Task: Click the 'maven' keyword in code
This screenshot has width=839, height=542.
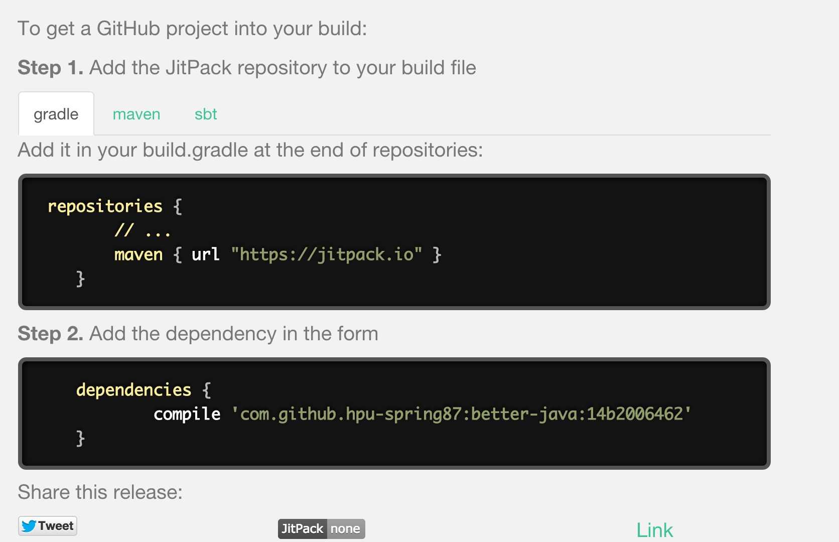Action: coord(138,254)
